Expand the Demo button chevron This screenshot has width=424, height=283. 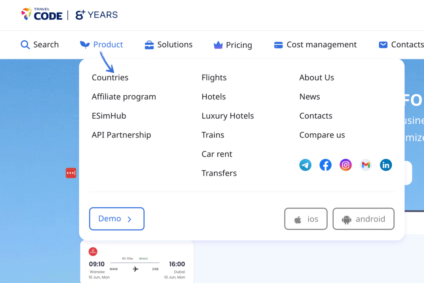point(132,219)
